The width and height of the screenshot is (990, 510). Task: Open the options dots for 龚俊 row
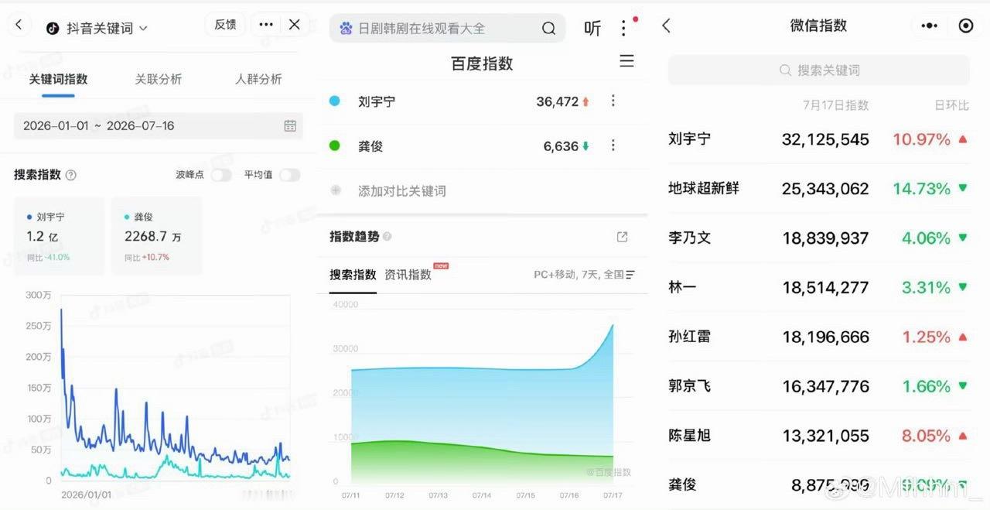click(x=613, y=145)
